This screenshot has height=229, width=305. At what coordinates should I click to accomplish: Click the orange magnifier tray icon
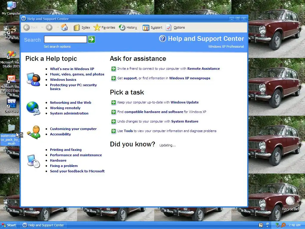click(284, 225)
